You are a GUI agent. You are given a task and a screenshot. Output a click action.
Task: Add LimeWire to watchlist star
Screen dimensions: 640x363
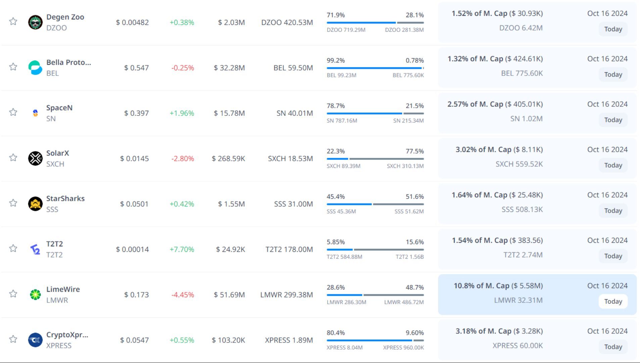13,294
